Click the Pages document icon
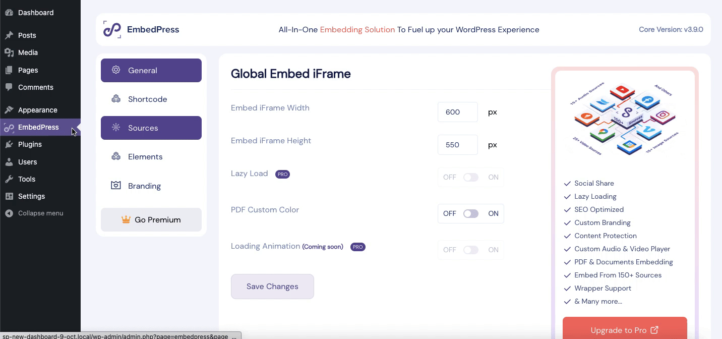722x339 pixels. [x=9, y=70]
